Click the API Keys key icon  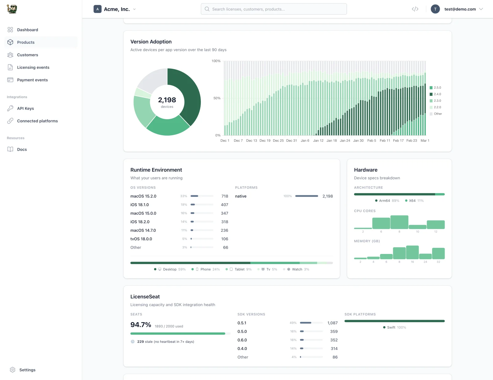[10, 108]
